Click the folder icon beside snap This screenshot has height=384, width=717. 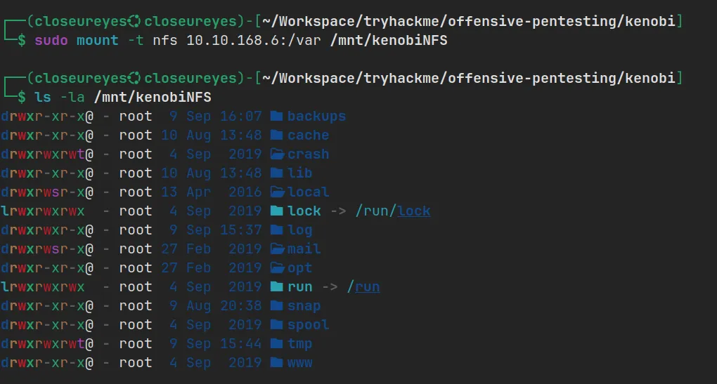click(x=276, y=306)
